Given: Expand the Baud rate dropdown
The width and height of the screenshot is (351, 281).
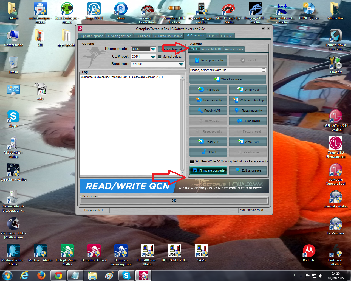Looking at the screenshot, I should [181, 64].
